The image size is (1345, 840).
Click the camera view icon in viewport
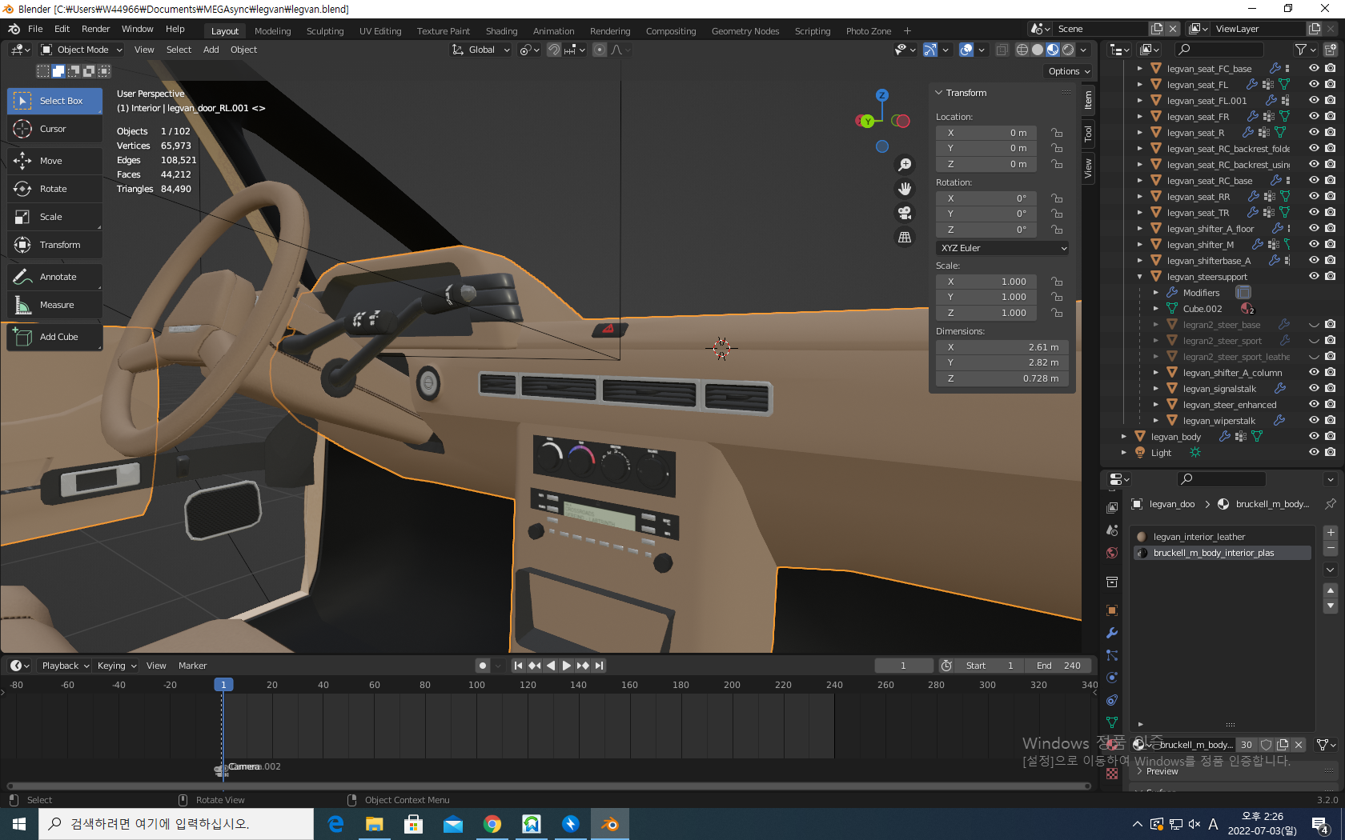click(x=905, y=213)
